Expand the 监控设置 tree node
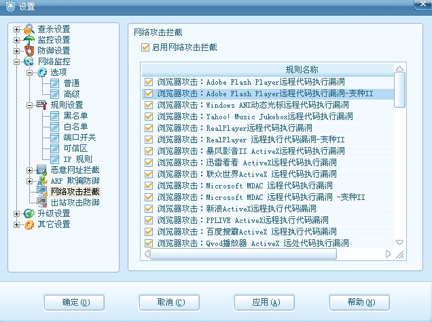Viewport: 432px width, 322px height. pos(16,40)
